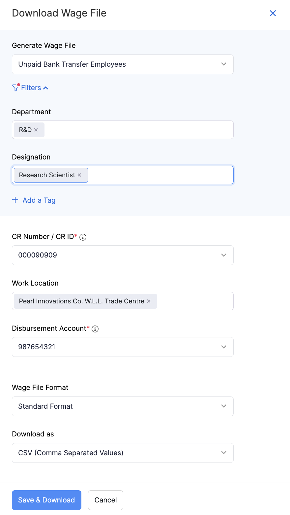Screen dimensions: 290x515
Task: Open the Generate Wage File dropdown
Action: tap(224, 64)
